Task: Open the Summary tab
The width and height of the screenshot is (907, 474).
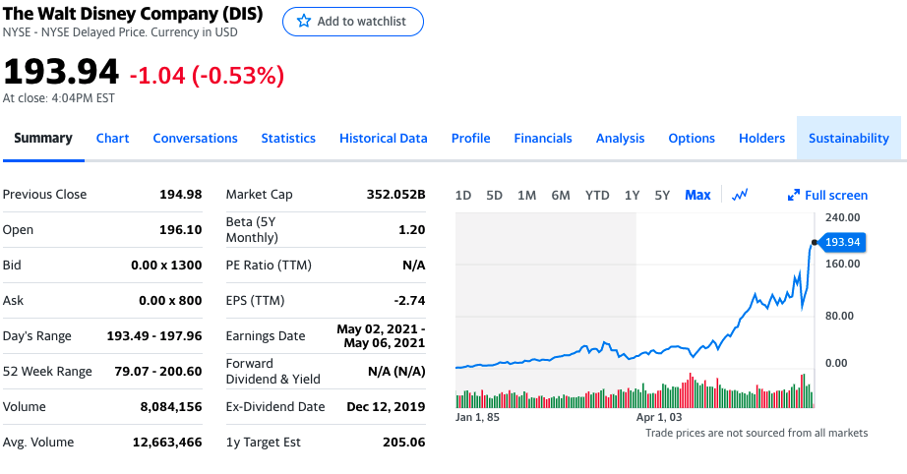Action: tap(43, 138)
